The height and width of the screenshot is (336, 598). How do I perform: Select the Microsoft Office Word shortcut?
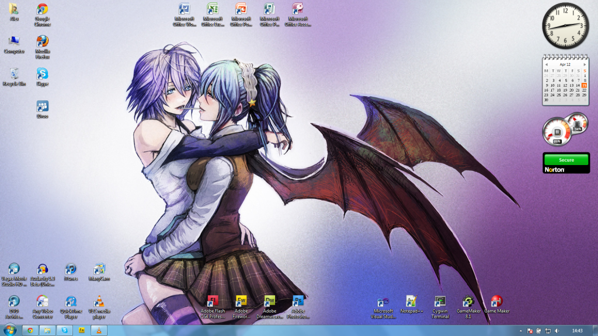pyautogui.click(x=185, y=15)
